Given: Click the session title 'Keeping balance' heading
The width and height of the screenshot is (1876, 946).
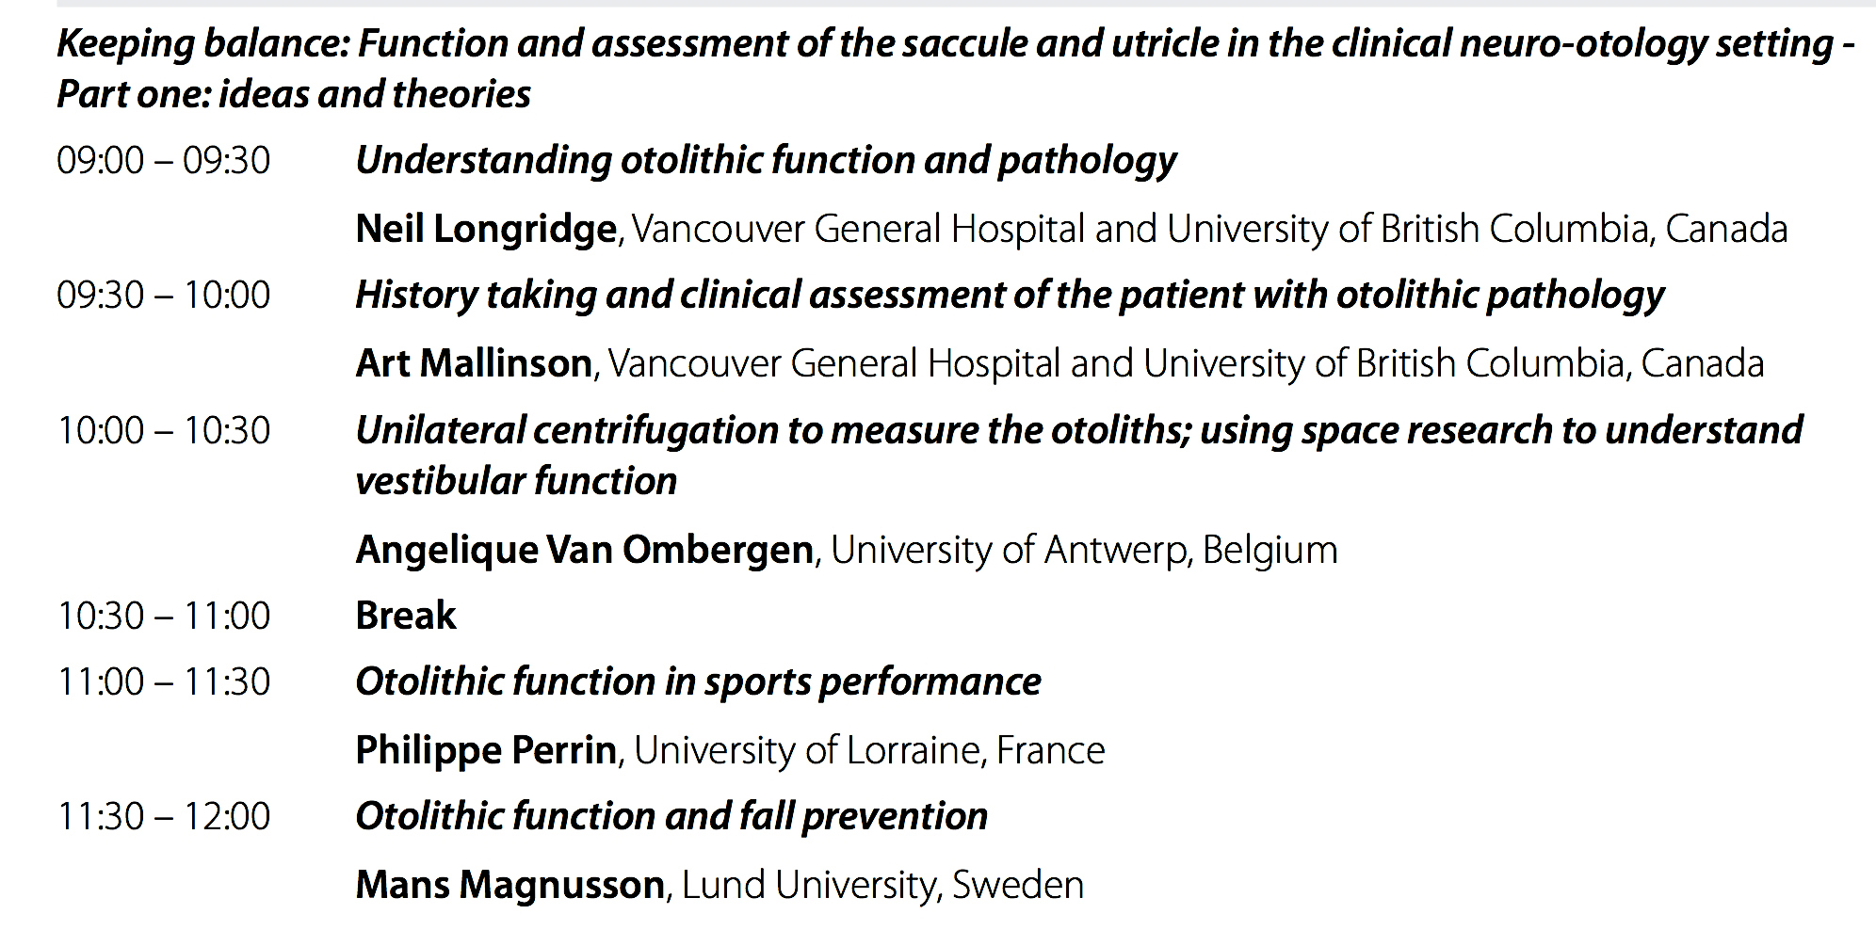Looking at the screenshot, I should click(x=956, y=69).
